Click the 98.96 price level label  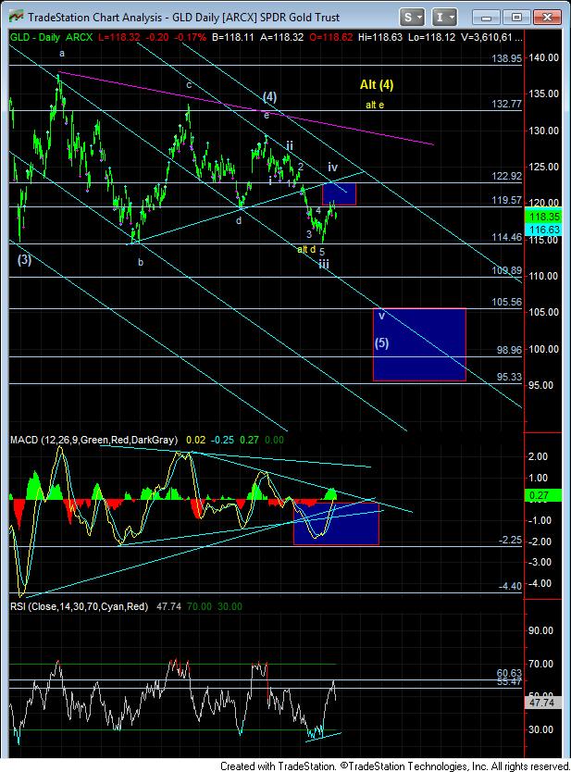(x=509, y=350)
